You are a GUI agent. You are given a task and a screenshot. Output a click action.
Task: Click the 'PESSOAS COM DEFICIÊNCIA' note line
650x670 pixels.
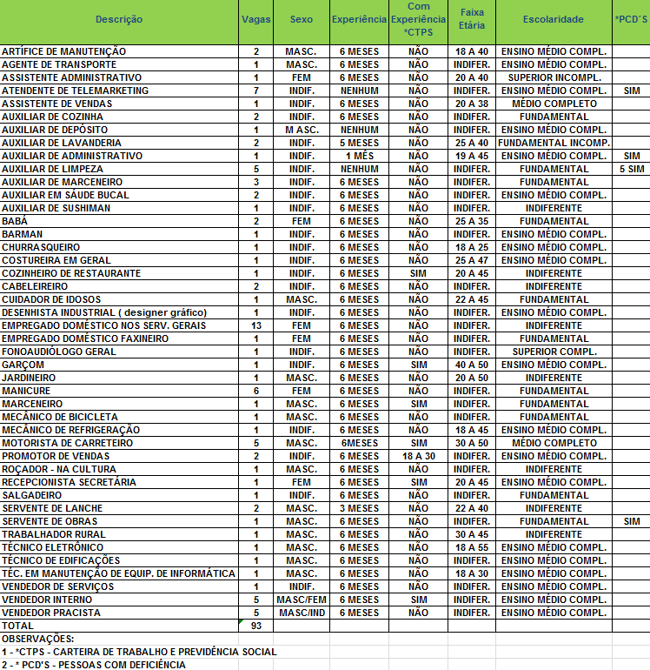pyautogui.click(x=94, y=665)
